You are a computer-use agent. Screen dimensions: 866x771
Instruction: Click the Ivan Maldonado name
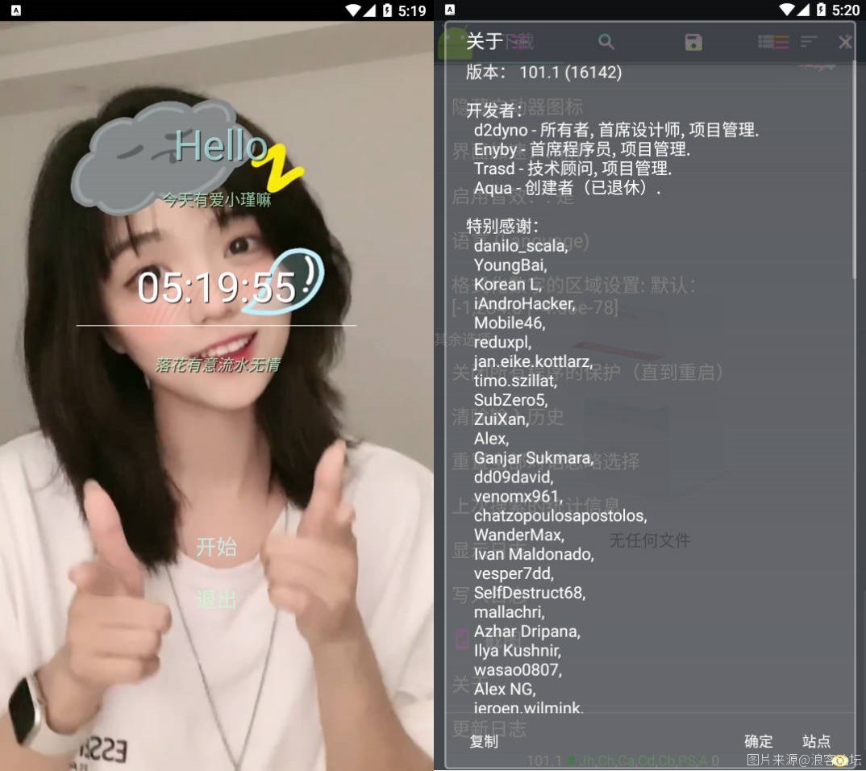(534, 554)
